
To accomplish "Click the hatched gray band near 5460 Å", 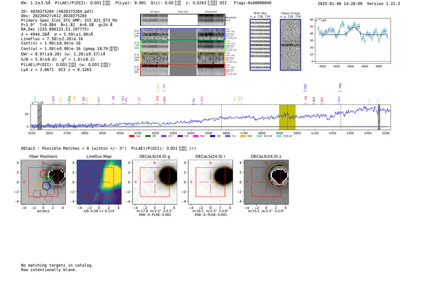I will (x=379, y=117).
